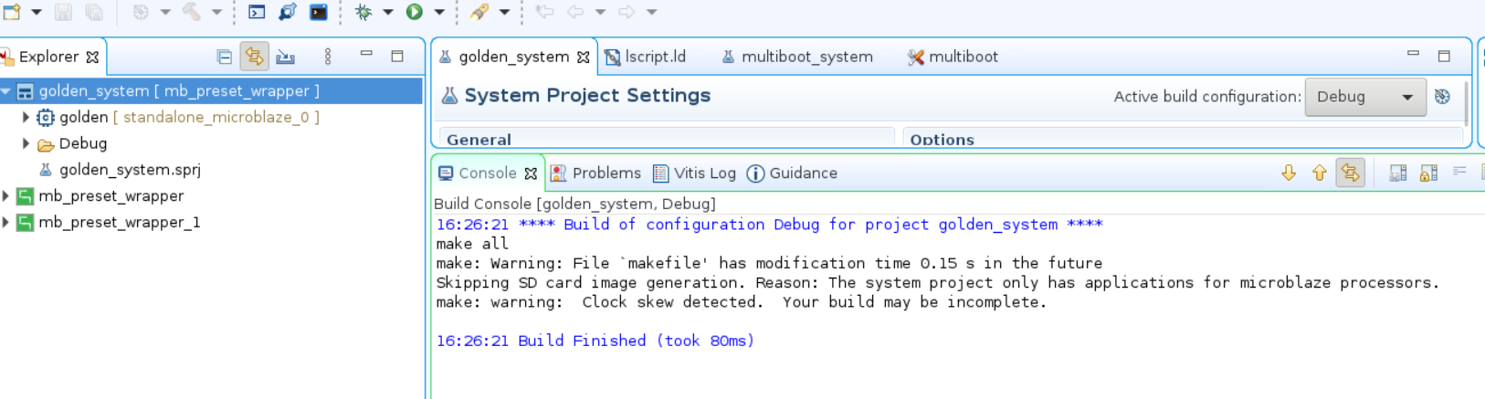This screenshot has height=399, width=1485.
Task: Click the green Run launch button
Action: (x=414, y=12)
